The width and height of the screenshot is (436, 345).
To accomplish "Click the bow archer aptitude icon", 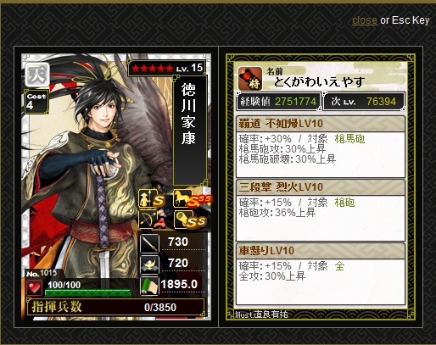I will coord(147,220).
